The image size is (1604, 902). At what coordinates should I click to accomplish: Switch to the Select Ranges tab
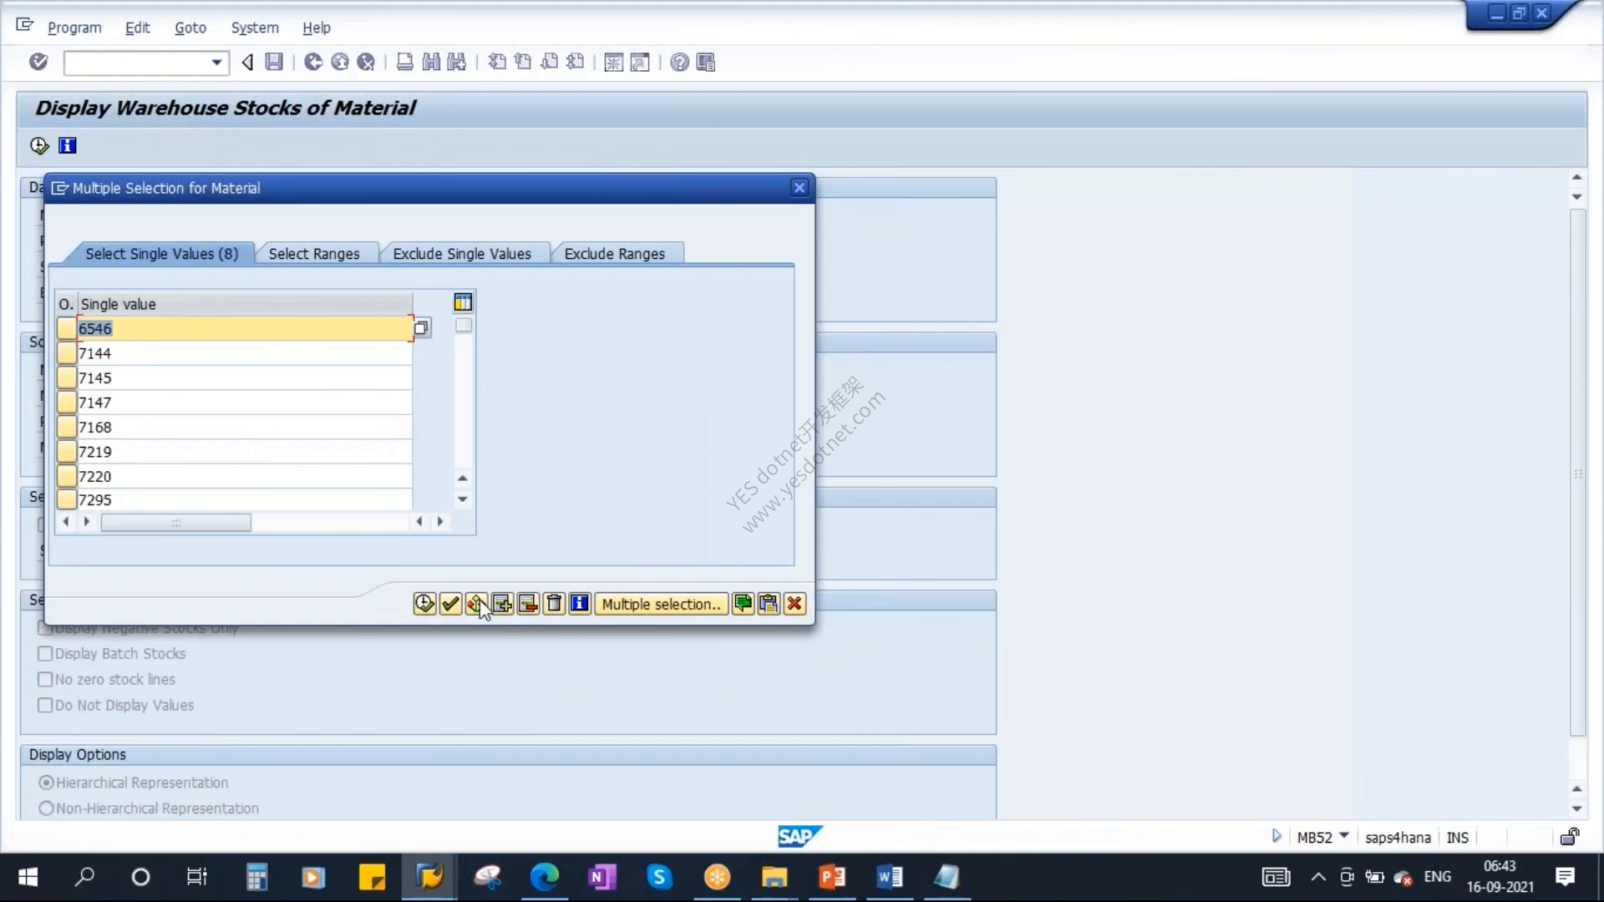pos(314,254)
